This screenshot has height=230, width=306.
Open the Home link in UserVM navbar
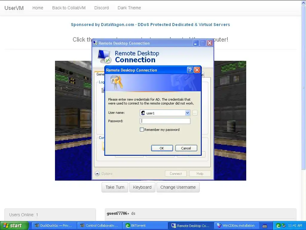point(38,8)
